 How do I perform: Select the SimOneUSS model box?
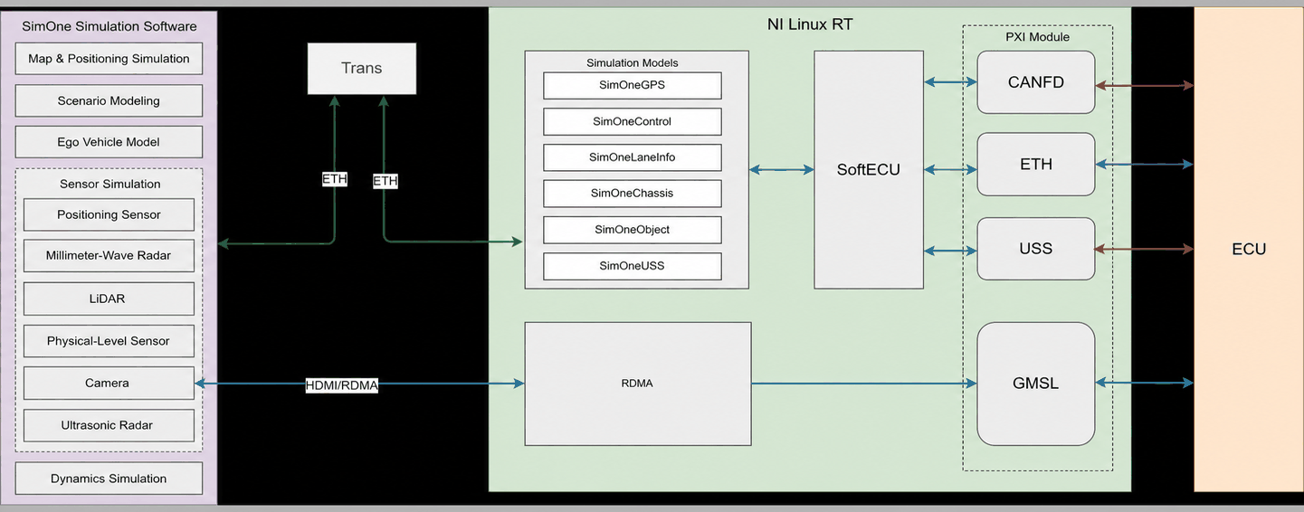(633, 266)
